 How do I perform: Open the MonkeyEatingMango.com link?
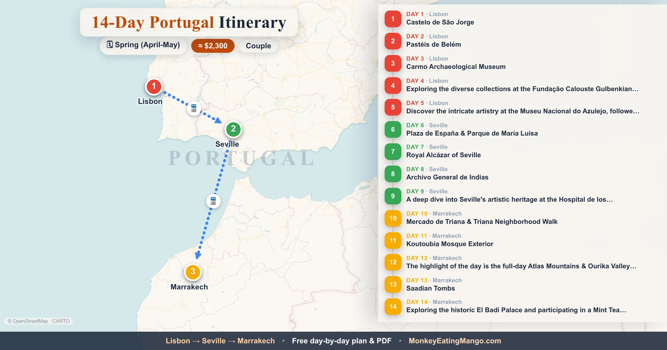tap(455, 341)
